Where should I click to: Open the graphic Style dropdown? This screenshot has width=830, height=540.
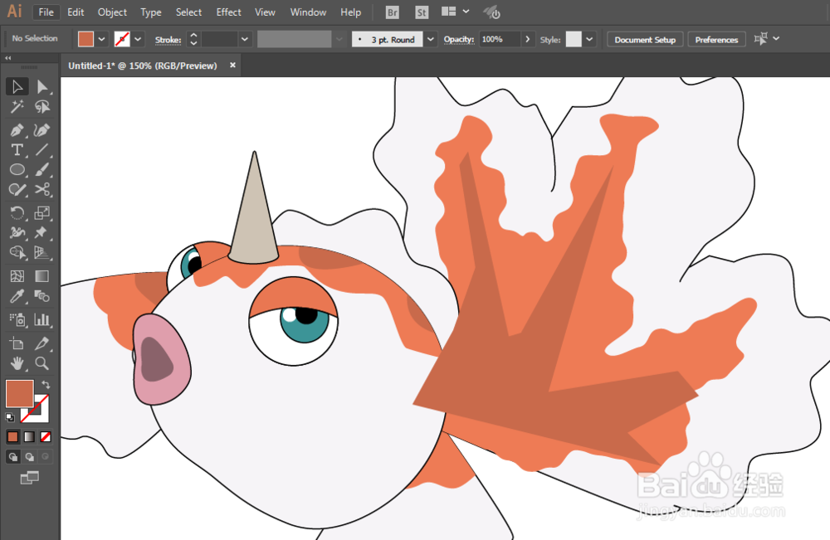(589, 39)
